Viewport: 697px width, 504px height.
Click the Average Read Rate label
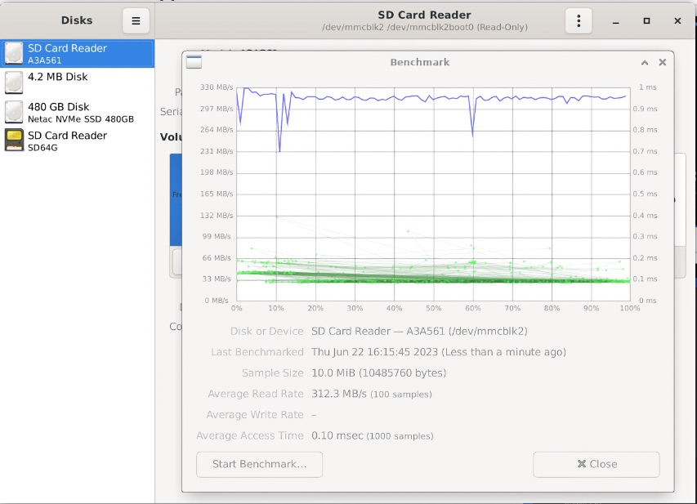[x=256, y=394]
